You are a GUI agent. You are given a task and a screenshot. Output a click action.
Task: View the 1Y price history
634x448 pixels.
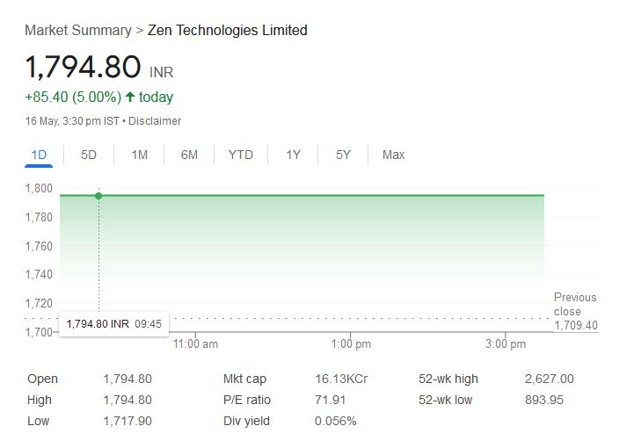tap(293, 155)
